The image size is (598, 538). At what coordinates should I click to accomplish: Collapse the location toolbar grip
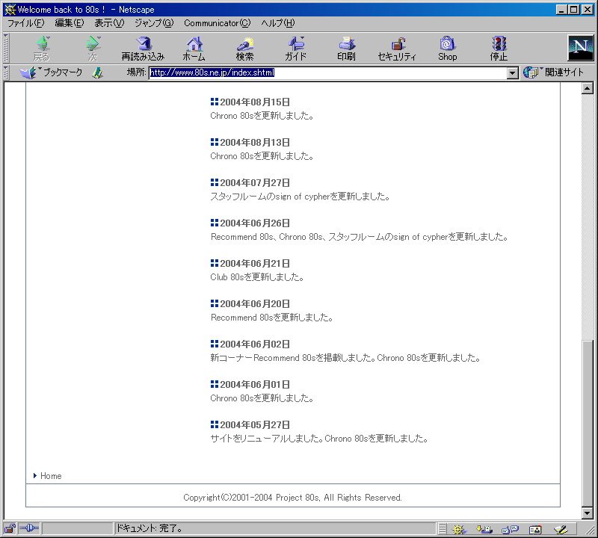pyautogui.click(x=6, y=72)
